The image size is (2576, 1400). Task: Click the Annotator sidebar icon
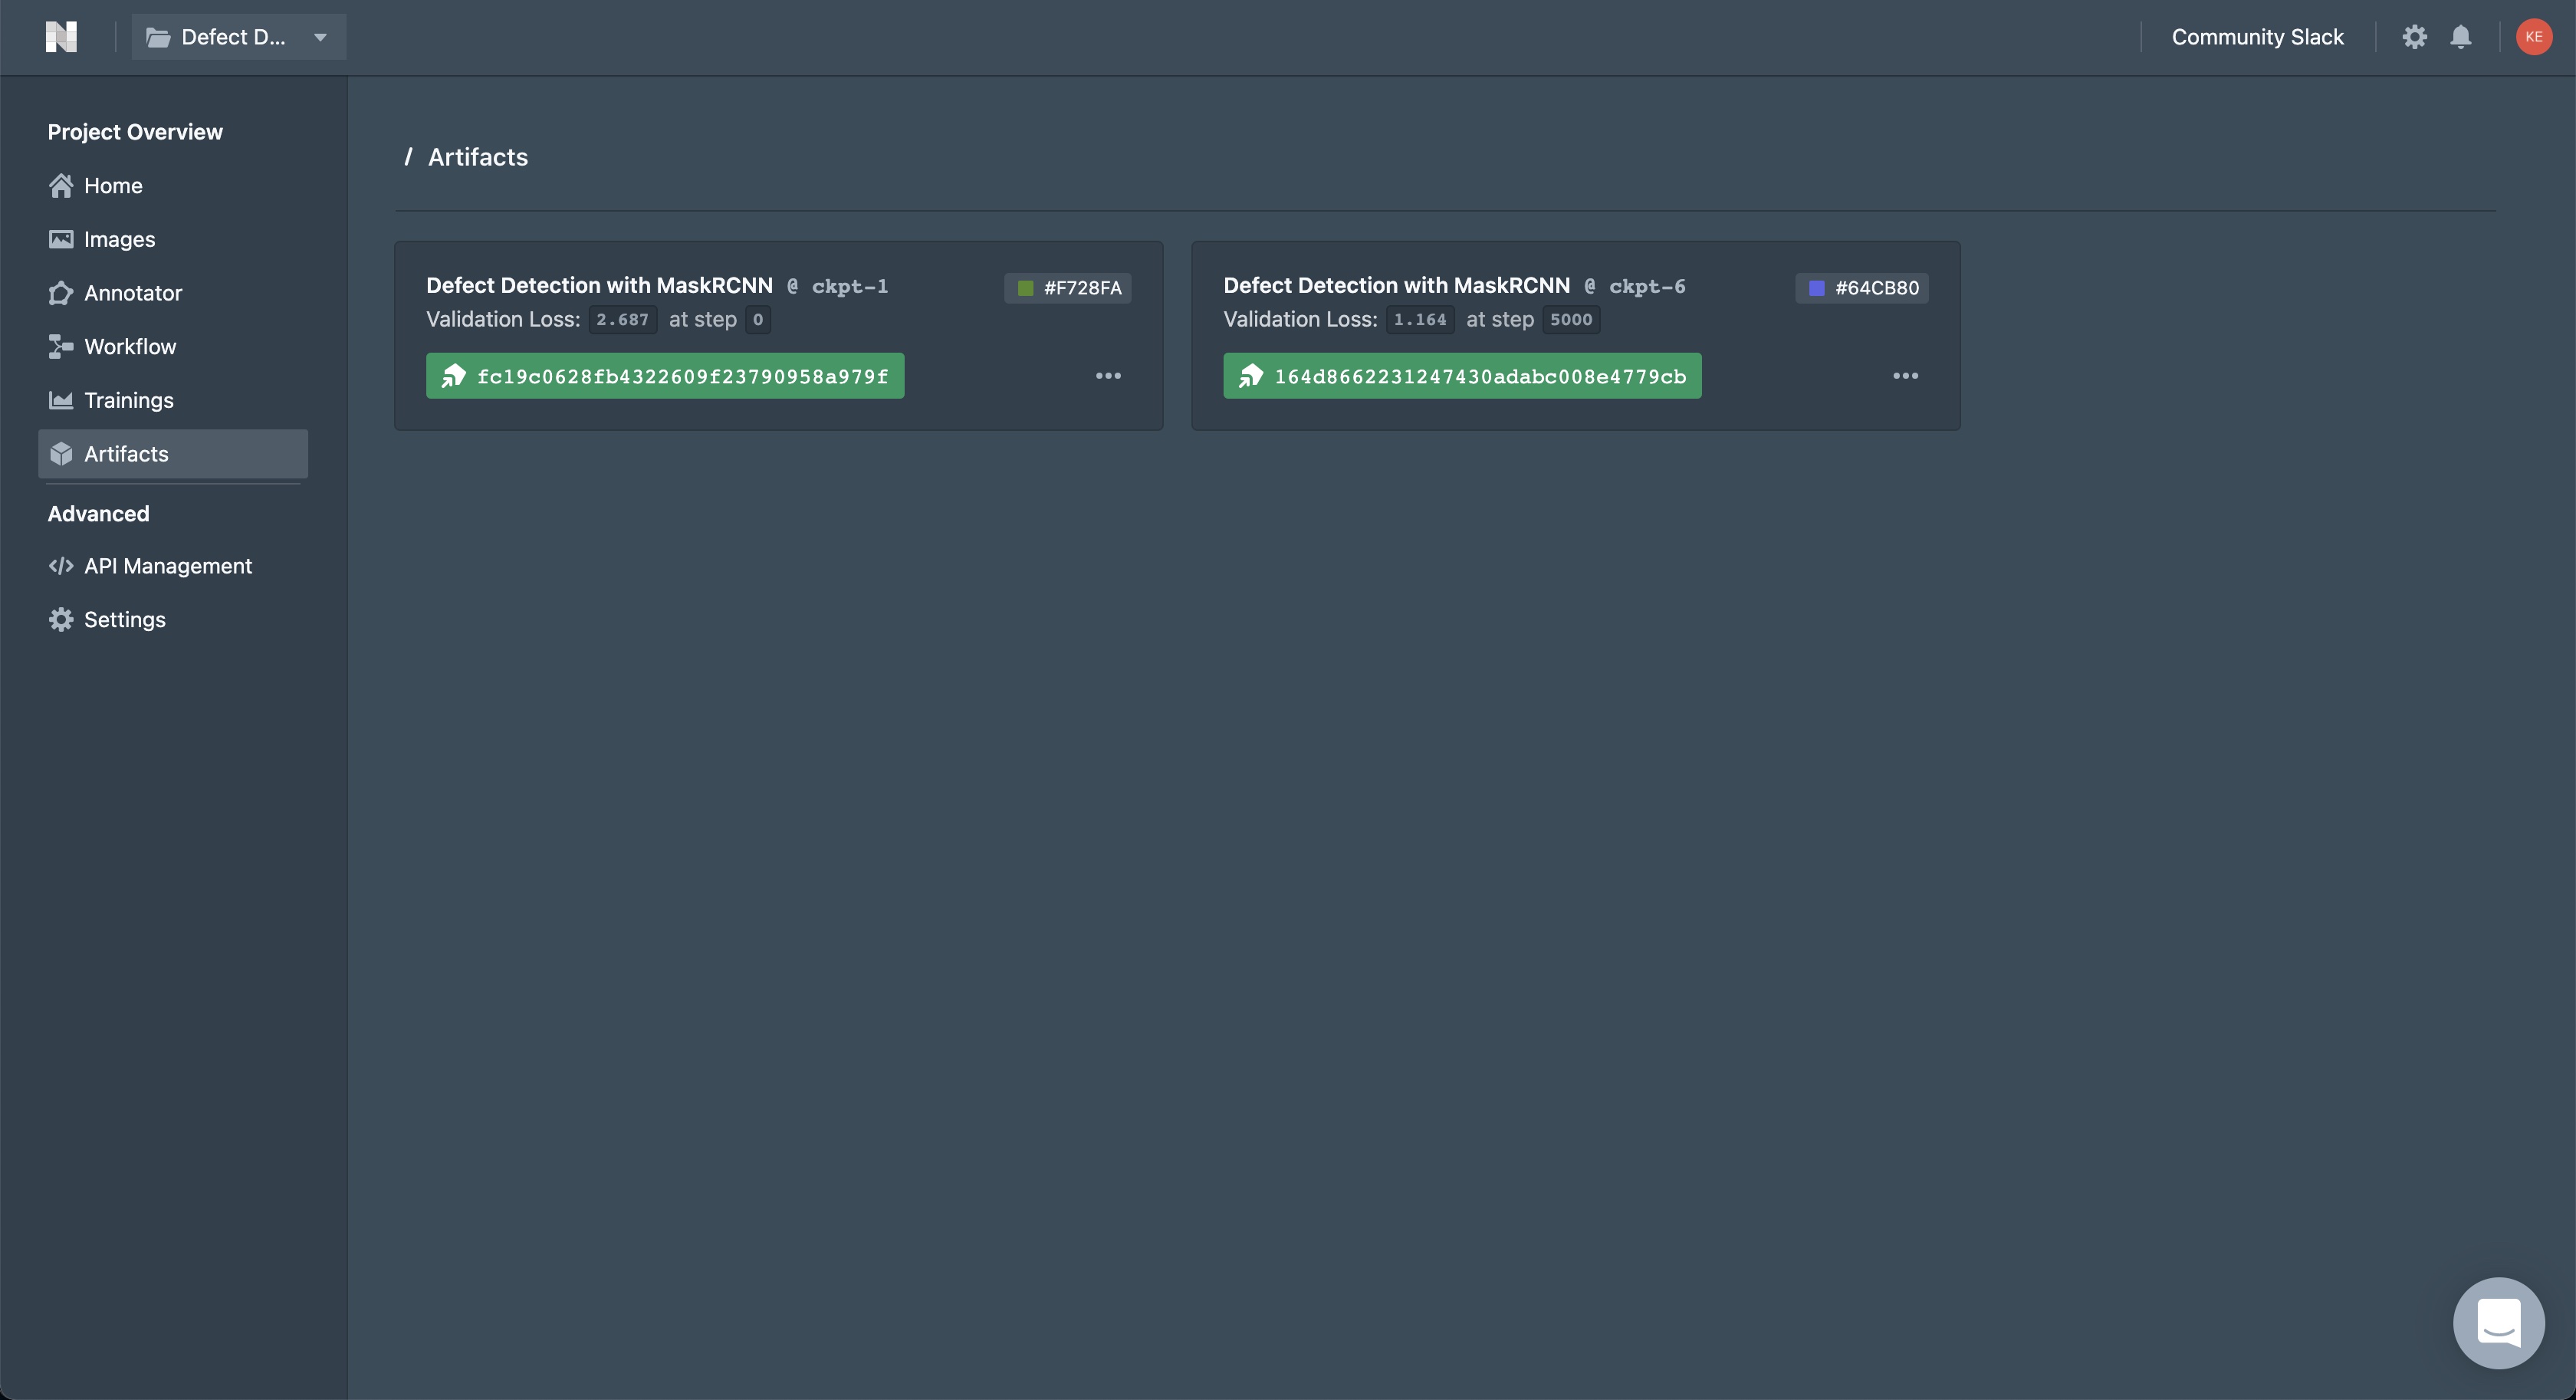tap(61, 293)
